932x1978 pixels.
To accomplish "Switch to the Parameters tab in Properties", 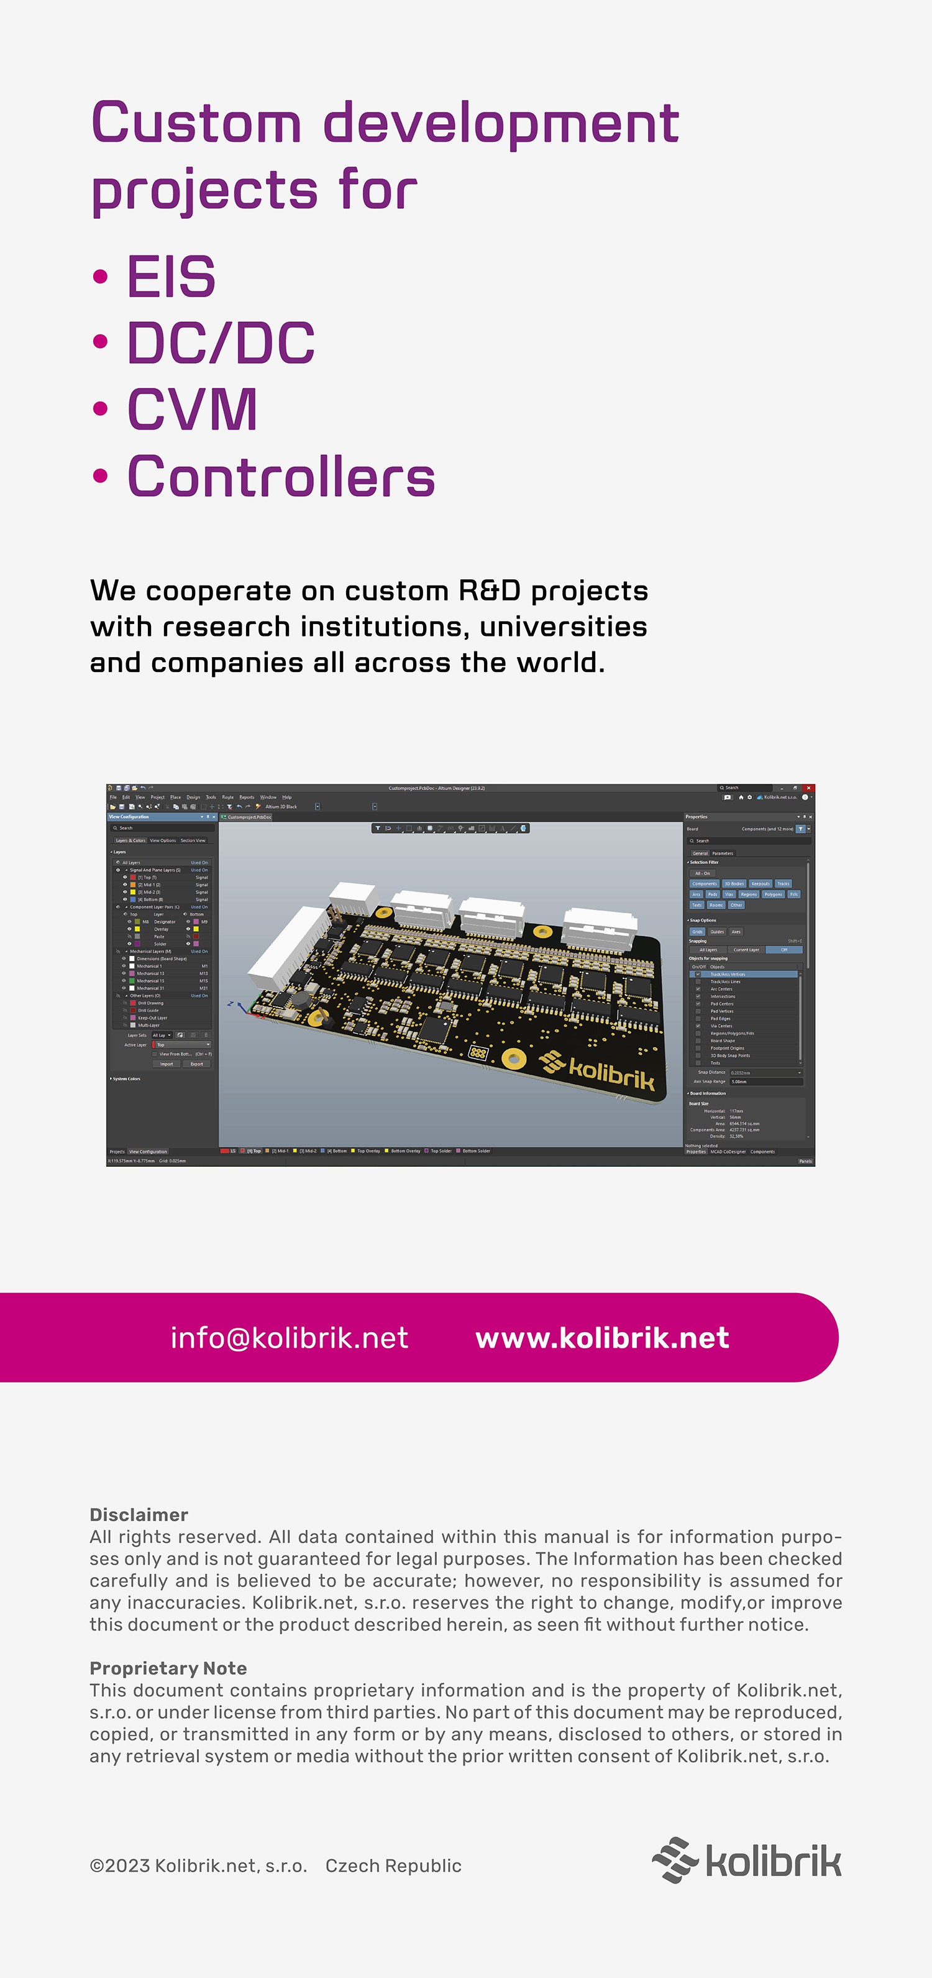I will click(x=723, y=854).
